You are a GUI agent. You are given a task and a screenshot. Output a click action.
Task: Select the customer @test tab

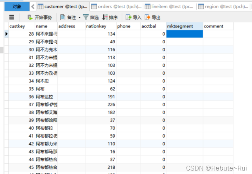[x=63, y=6]
